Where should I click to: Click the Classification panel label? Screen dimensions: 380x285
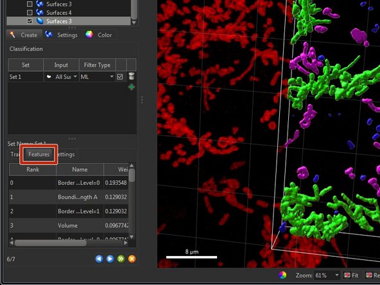pyautogui.click(x=26, y=49)
